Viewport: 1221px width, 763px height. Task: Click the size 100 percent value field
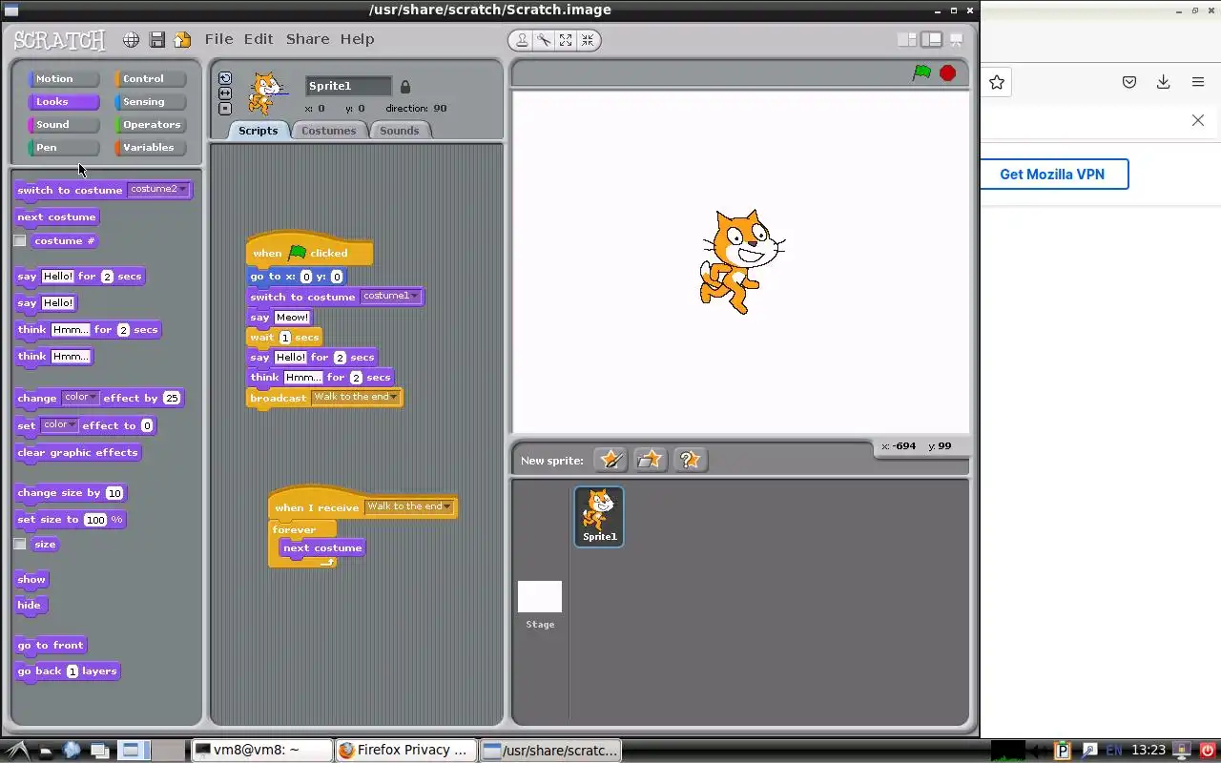95,520
